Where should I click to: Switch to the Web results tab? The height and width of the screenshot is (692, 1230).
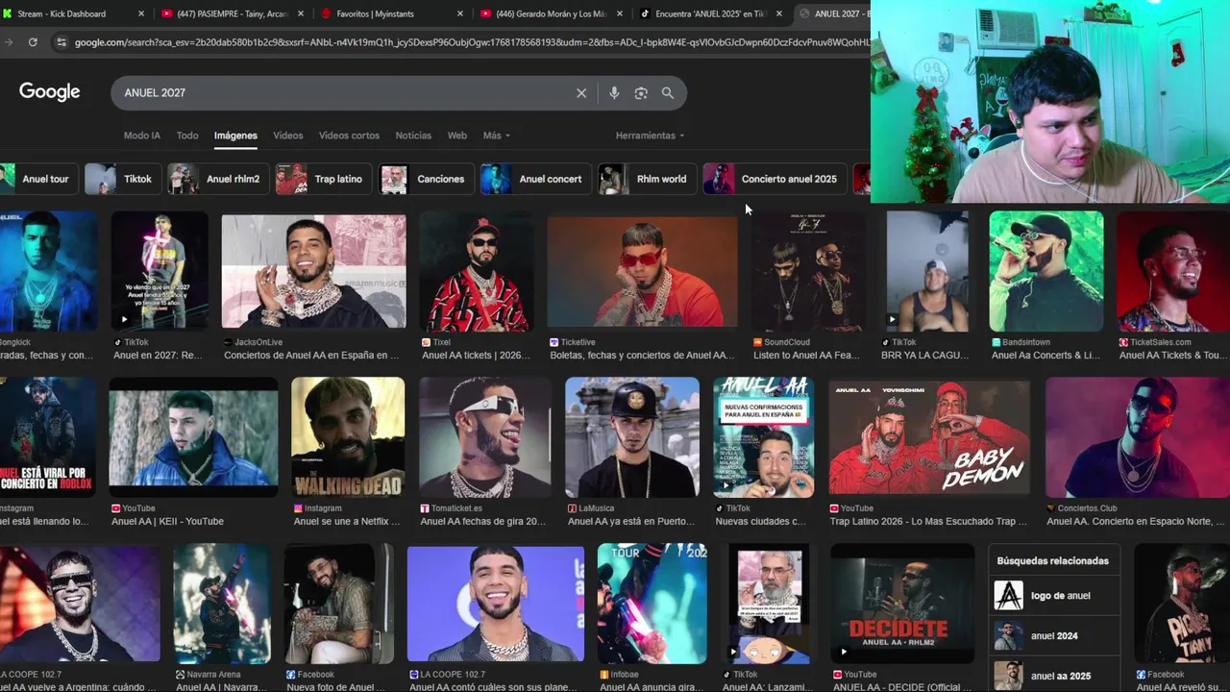pyautogui.click(x=457, y=136)
